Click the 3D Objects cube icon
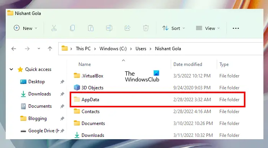The height and width of the screenshot is (148, 268). 77,87
